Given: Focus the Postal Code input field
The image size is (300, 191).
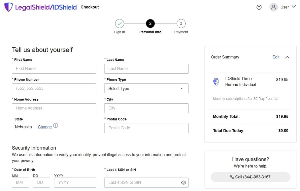Looking at the screenshot, I should (x=146, y=128).
